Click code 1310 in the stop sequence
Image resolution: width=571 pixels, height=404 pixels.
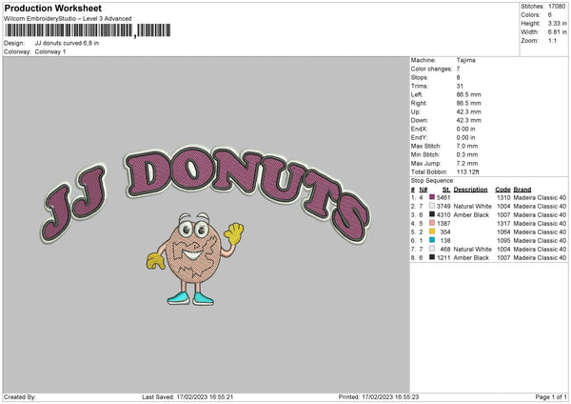[503, 197]
